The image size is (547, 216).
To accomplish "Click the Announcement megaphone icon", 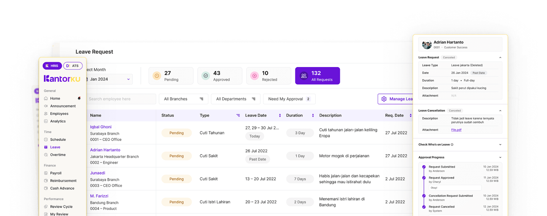I will pyautogui.click(x=46, y=106).
